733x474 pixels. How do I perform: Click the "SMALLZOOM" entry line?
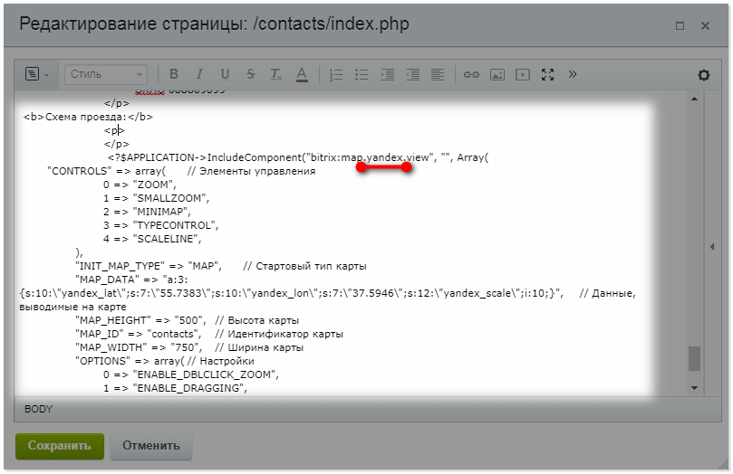click(156, 198)
